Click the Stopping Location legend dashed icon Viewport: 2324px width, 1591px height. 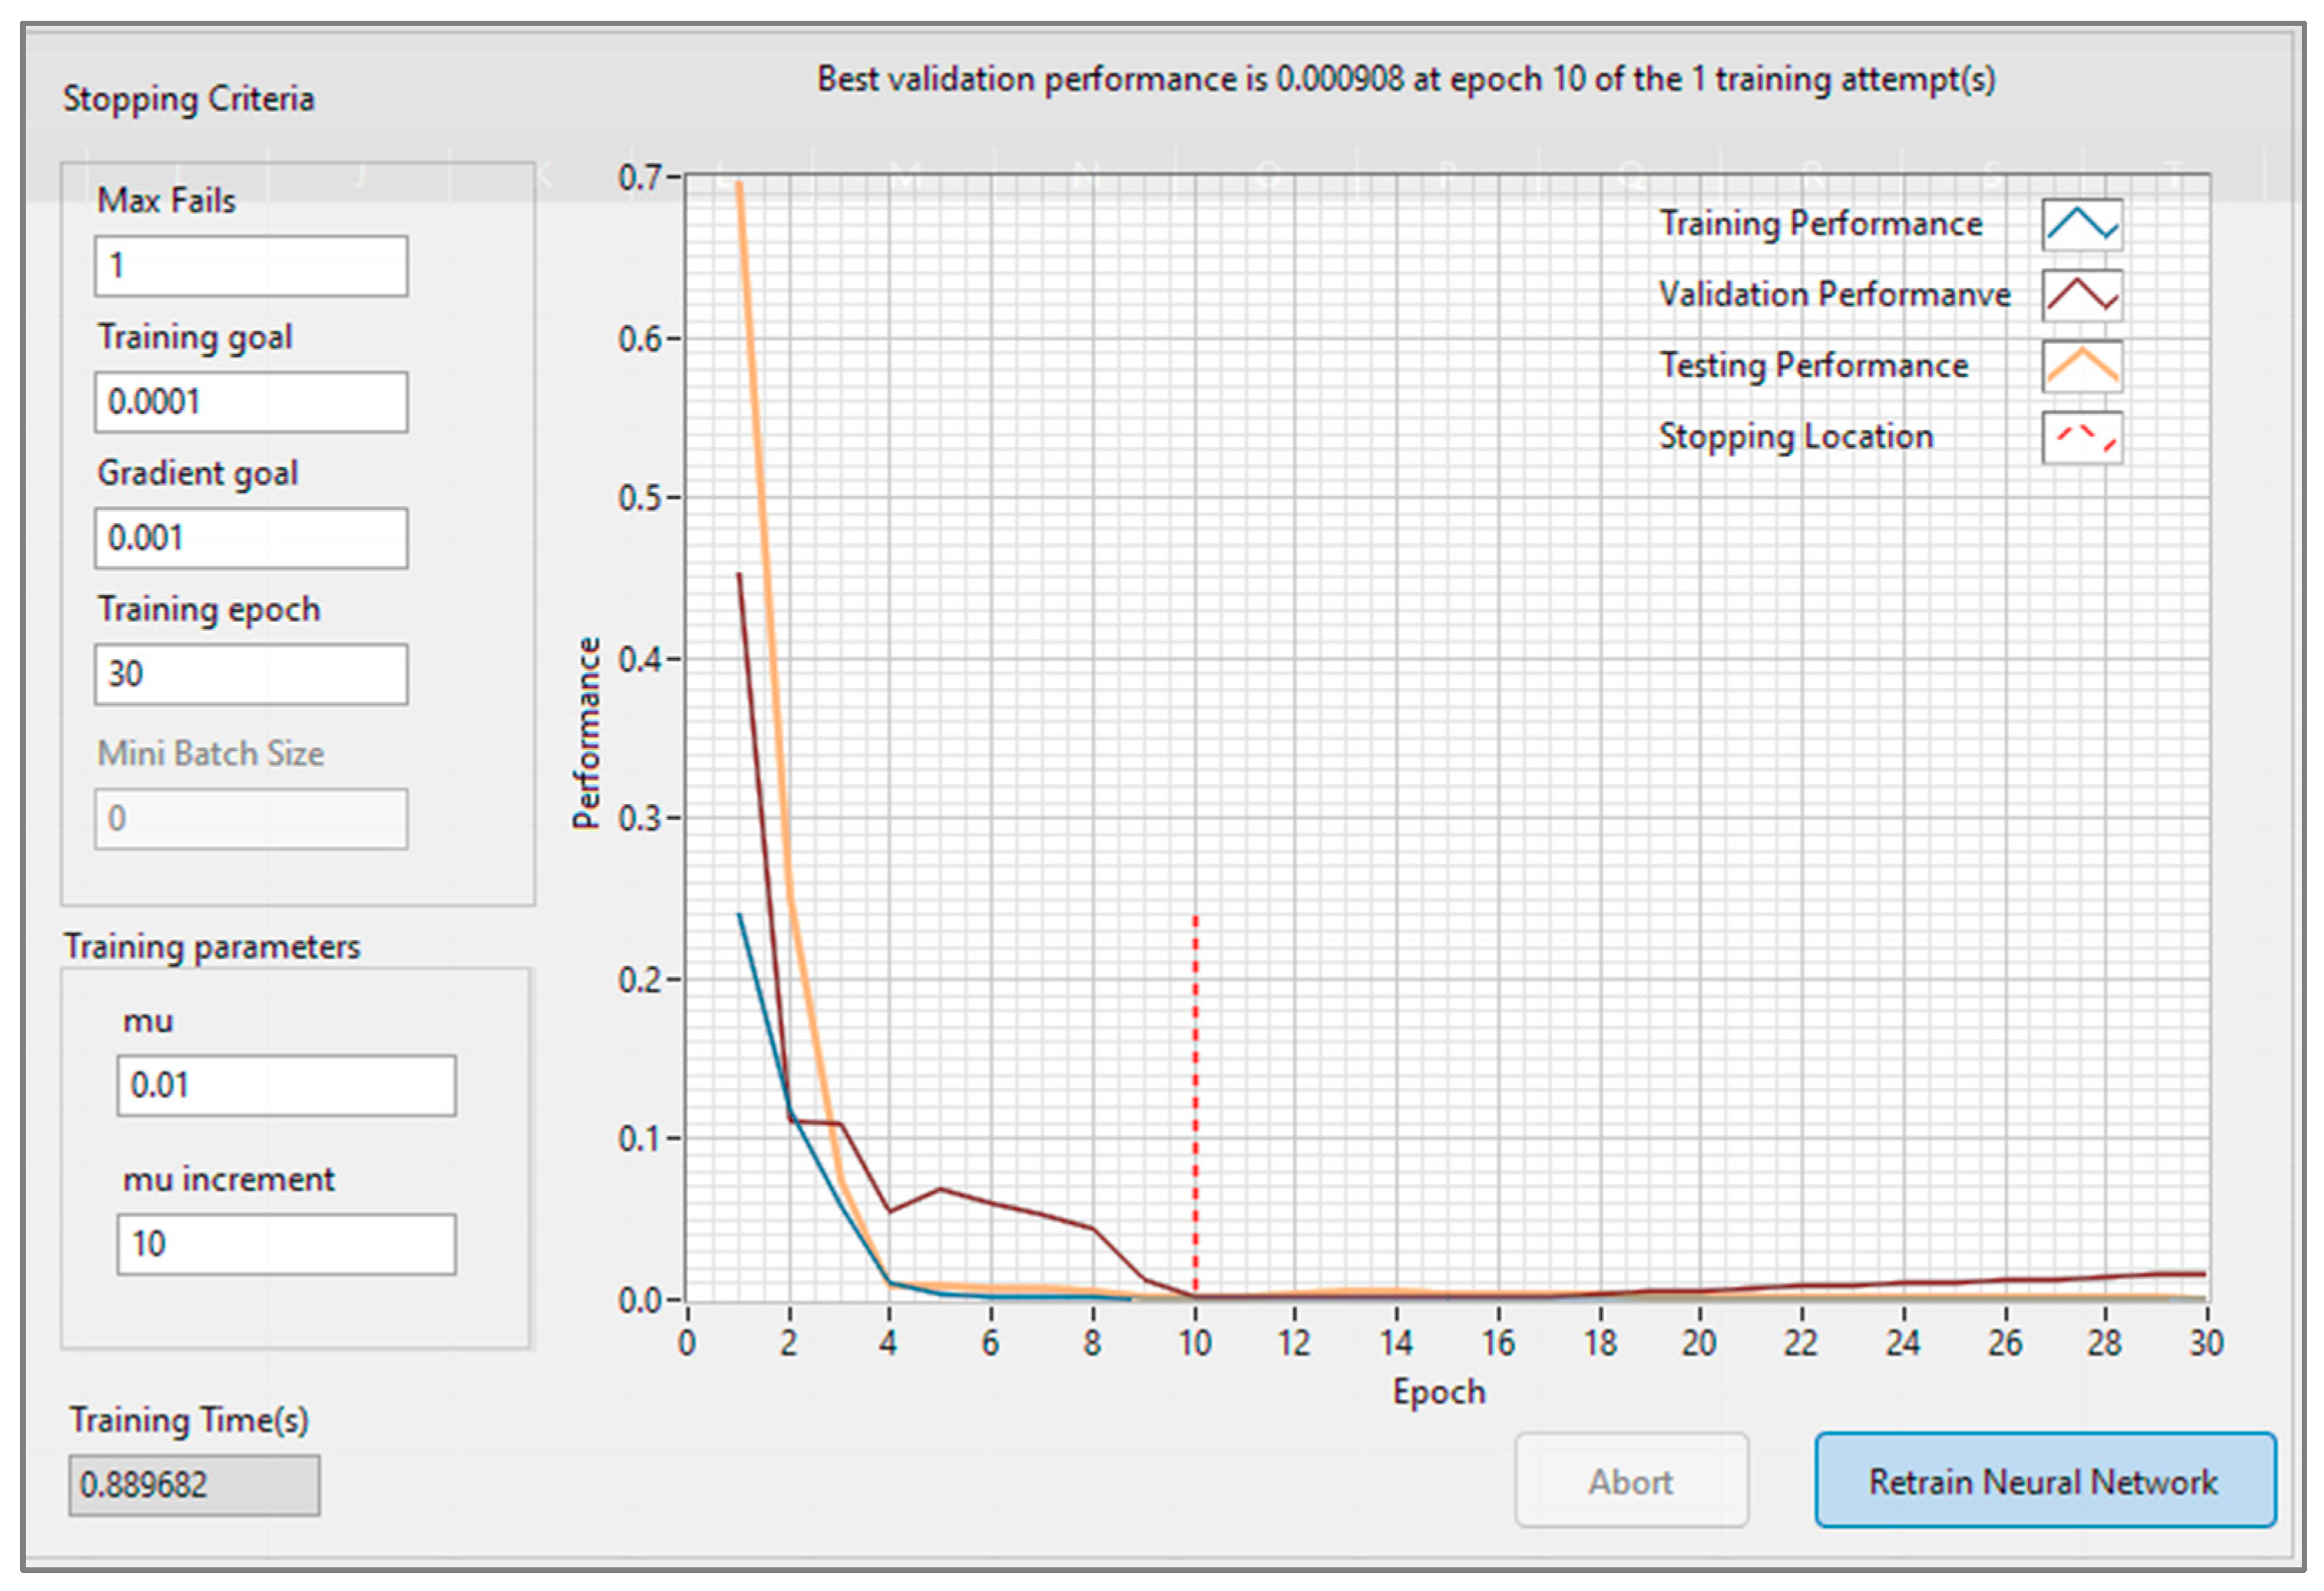pos(2081,437)
